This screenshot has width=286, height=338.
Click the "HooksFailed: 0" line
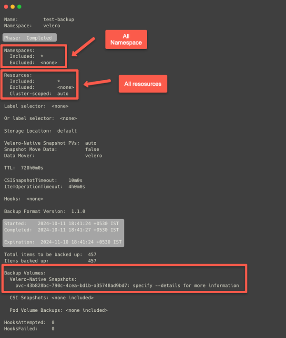29,329
